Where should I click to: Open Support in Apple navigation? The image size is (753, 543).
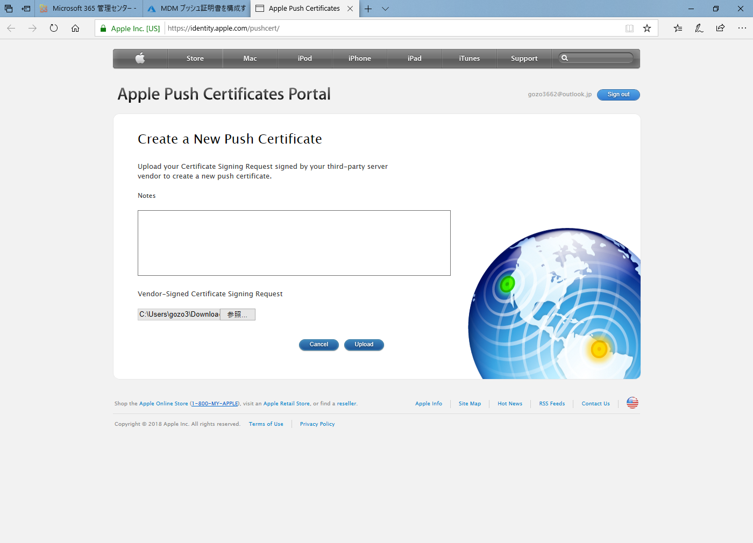[x=524, y=59]
